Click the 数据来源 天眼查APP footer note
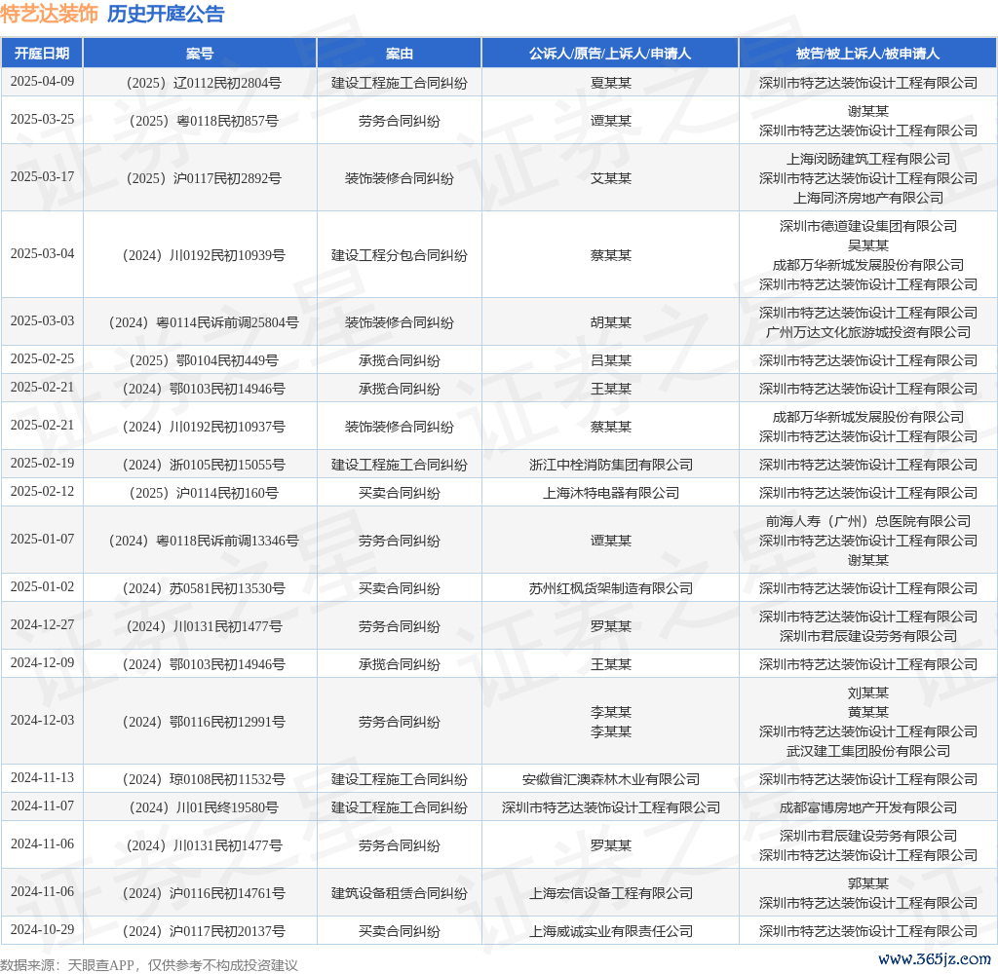The width and height of the screenshot is (998, 974). click(149, 965)
